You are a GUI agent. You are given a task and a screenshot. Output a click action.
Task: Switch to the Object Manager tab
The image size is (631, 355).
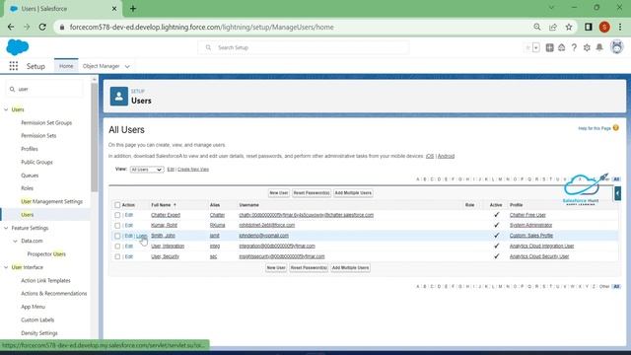tap(101, 66)
